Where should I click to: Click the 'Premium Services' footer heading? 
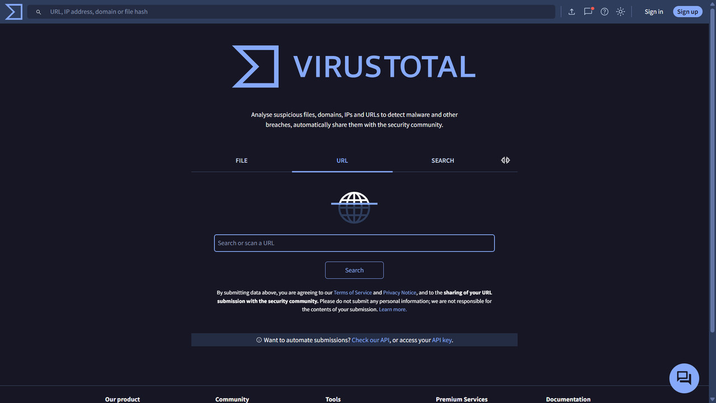pyautogui.click(x=461, y=399)
